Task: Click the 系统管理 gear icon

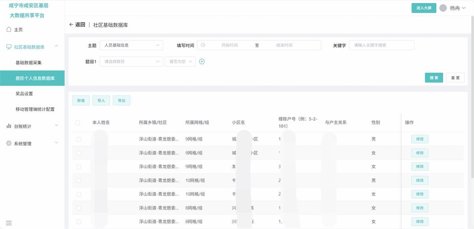Action: 9,143
